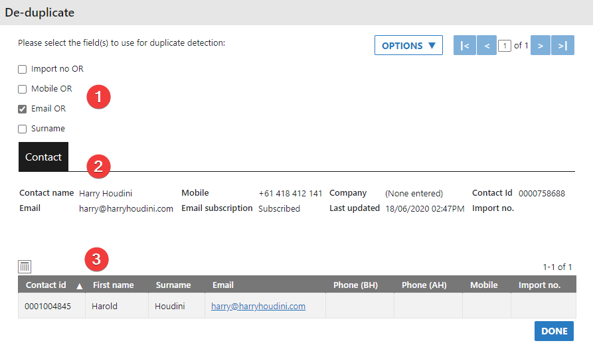This screenshot has height=351, width=593.
Task: Click the column chooser grid icon
Action: coord(25,267)
